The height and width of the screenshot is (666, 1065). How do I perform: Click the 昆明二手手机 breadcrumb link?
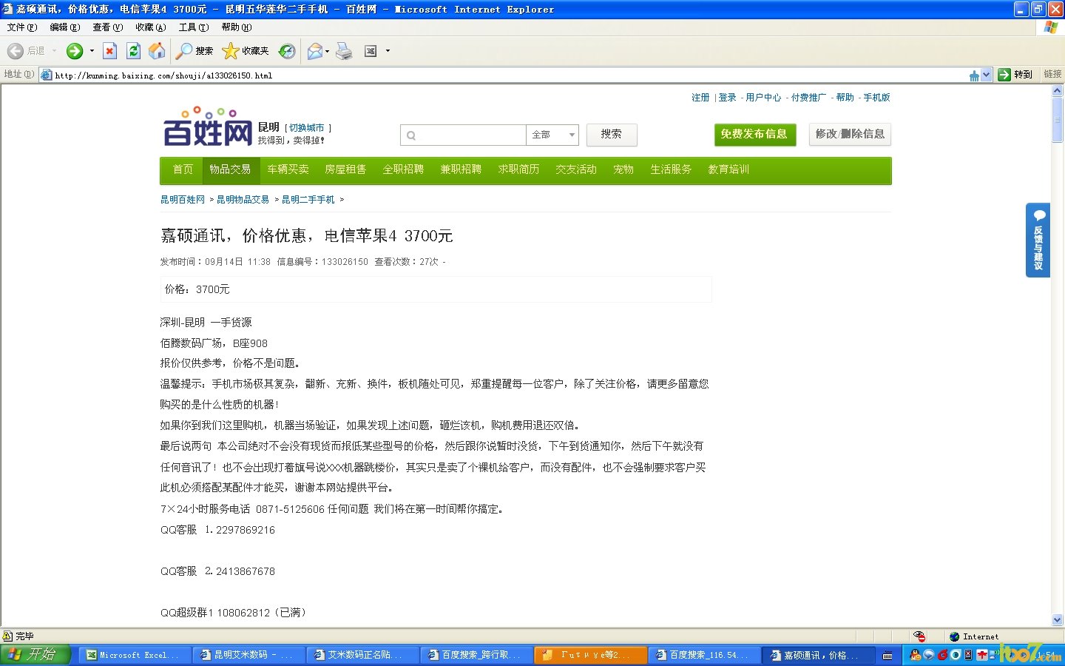tap(308, 200)
